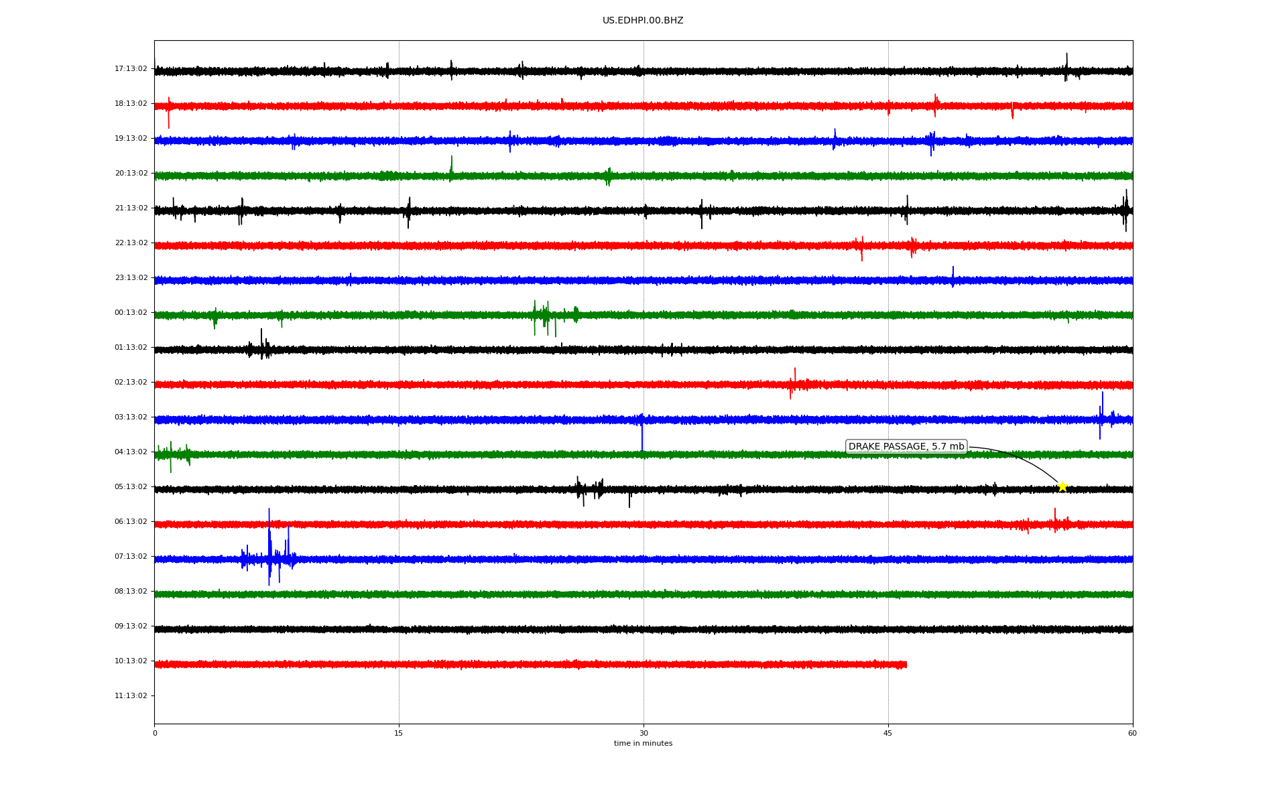Click the x-axis tick label 60

(1132, 733)
